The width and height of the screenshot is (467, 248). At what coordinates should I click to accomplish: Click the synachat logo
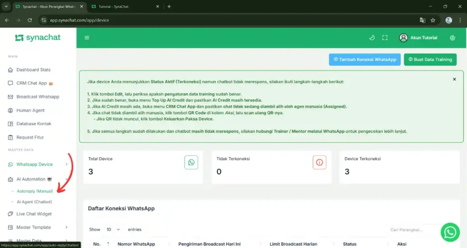click(x=38, y=37)
